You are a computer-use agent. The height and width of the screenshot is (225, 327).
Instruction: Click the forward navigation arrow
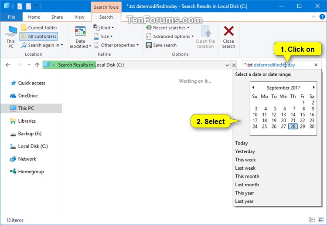[20, 65]
